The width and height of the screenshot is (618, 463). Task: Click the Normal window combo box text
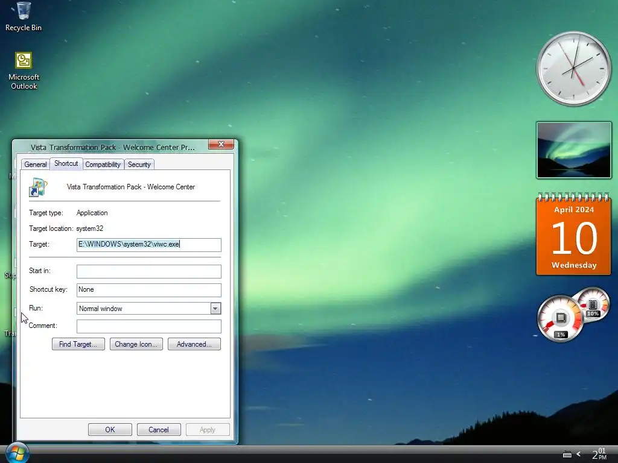(101, 309)
